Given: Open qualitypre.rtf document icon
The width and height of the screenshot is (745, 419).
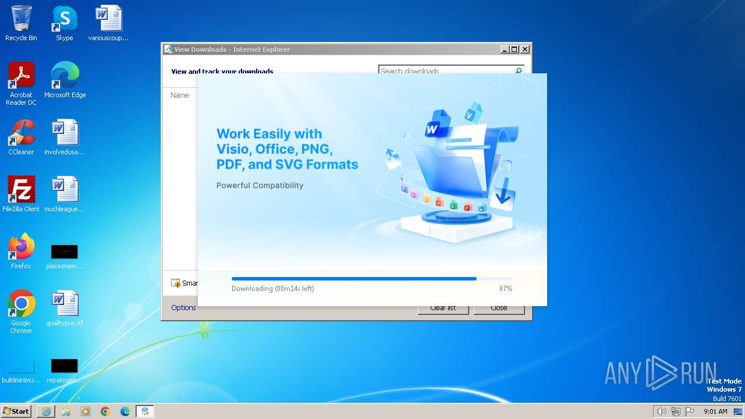Looking at the screenshot, I should [x=65, y=308].
